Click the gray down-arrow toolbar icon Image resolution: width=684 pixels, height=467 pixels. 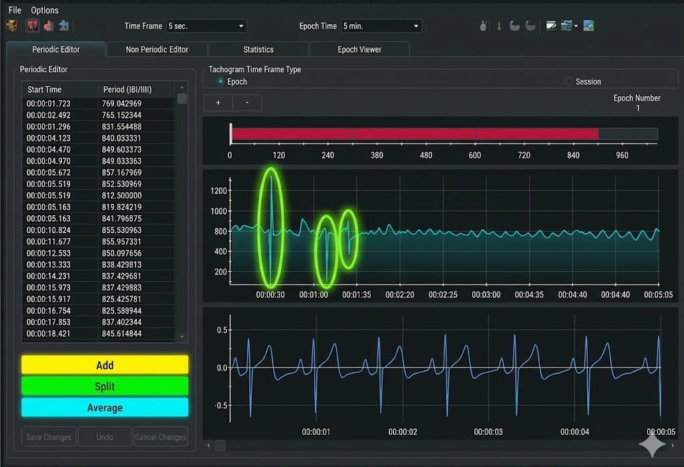(499, 26)
